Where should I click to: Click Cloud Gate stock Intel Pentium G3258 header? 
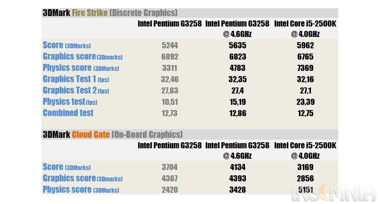170,145
